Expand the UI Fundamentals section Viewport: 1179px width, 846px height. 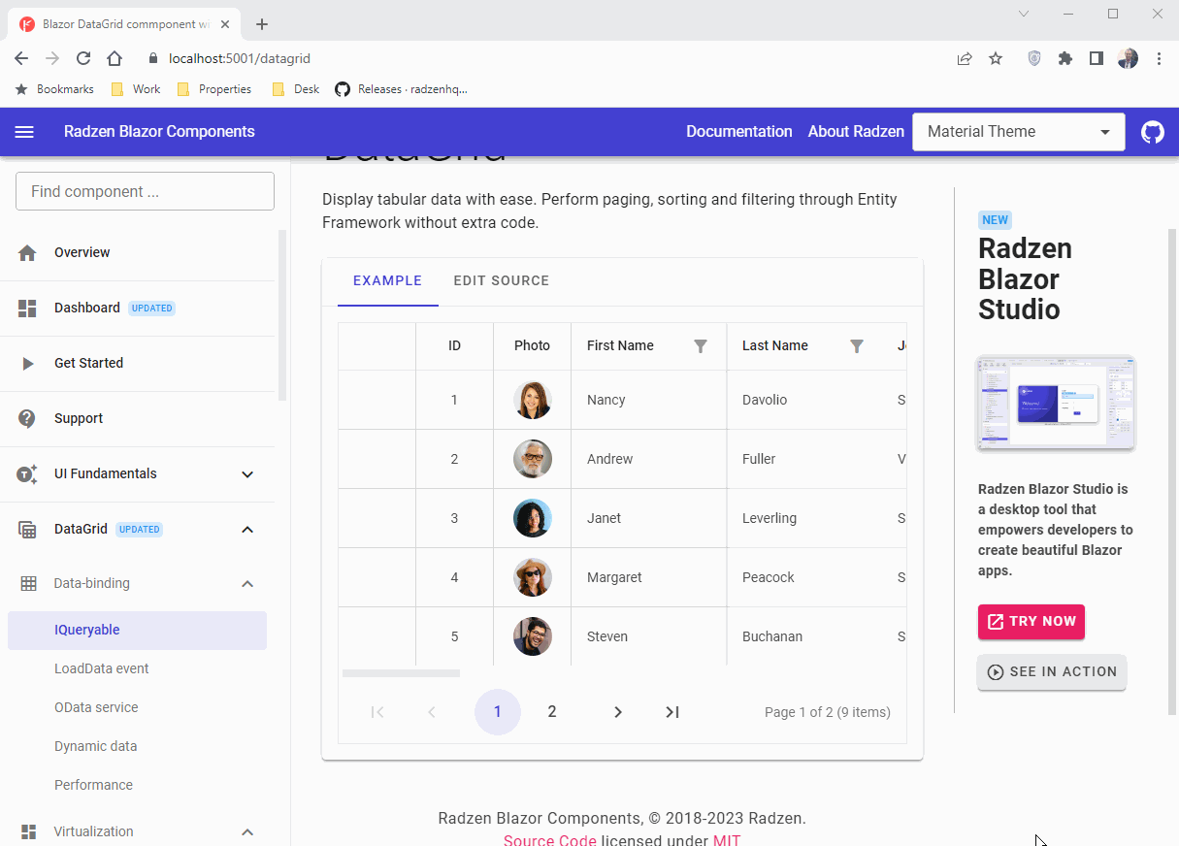point(247,474)
